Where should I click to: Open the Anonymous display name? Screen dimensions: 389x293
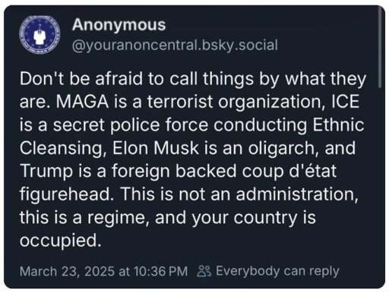(119, 25)
